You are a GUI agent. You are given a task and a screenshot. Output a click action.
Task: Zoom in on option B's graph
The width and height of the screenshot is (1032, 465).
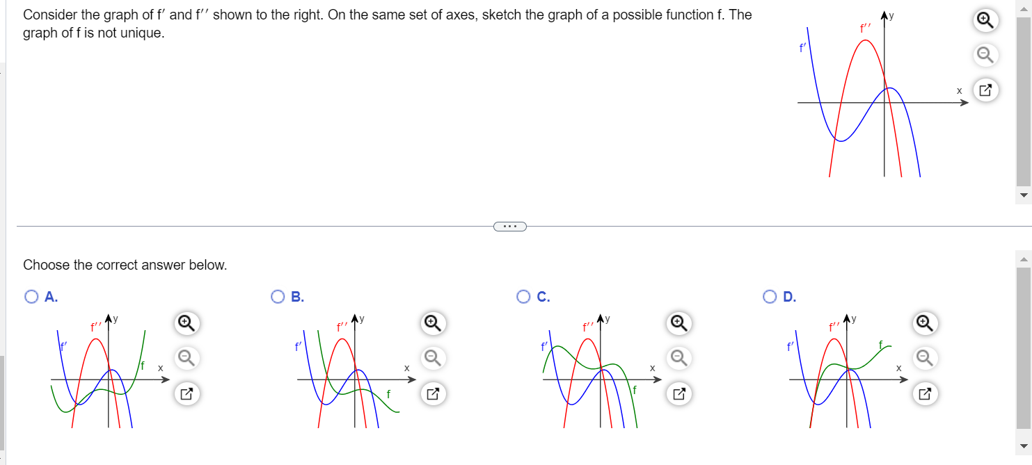coord(432,324)
